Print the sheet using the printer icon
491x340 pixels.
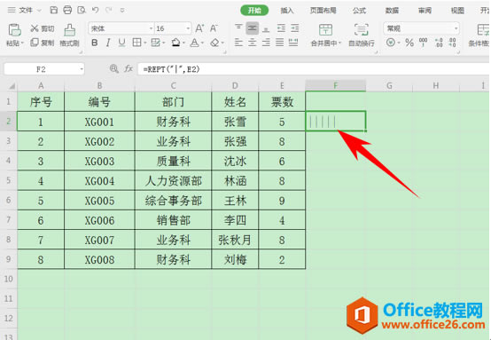tap(67, 10)
